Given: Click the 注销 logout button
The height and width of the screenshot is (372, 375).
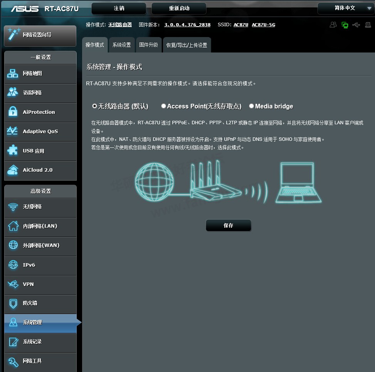Looking at the screenshot, I should coord(119,8).
